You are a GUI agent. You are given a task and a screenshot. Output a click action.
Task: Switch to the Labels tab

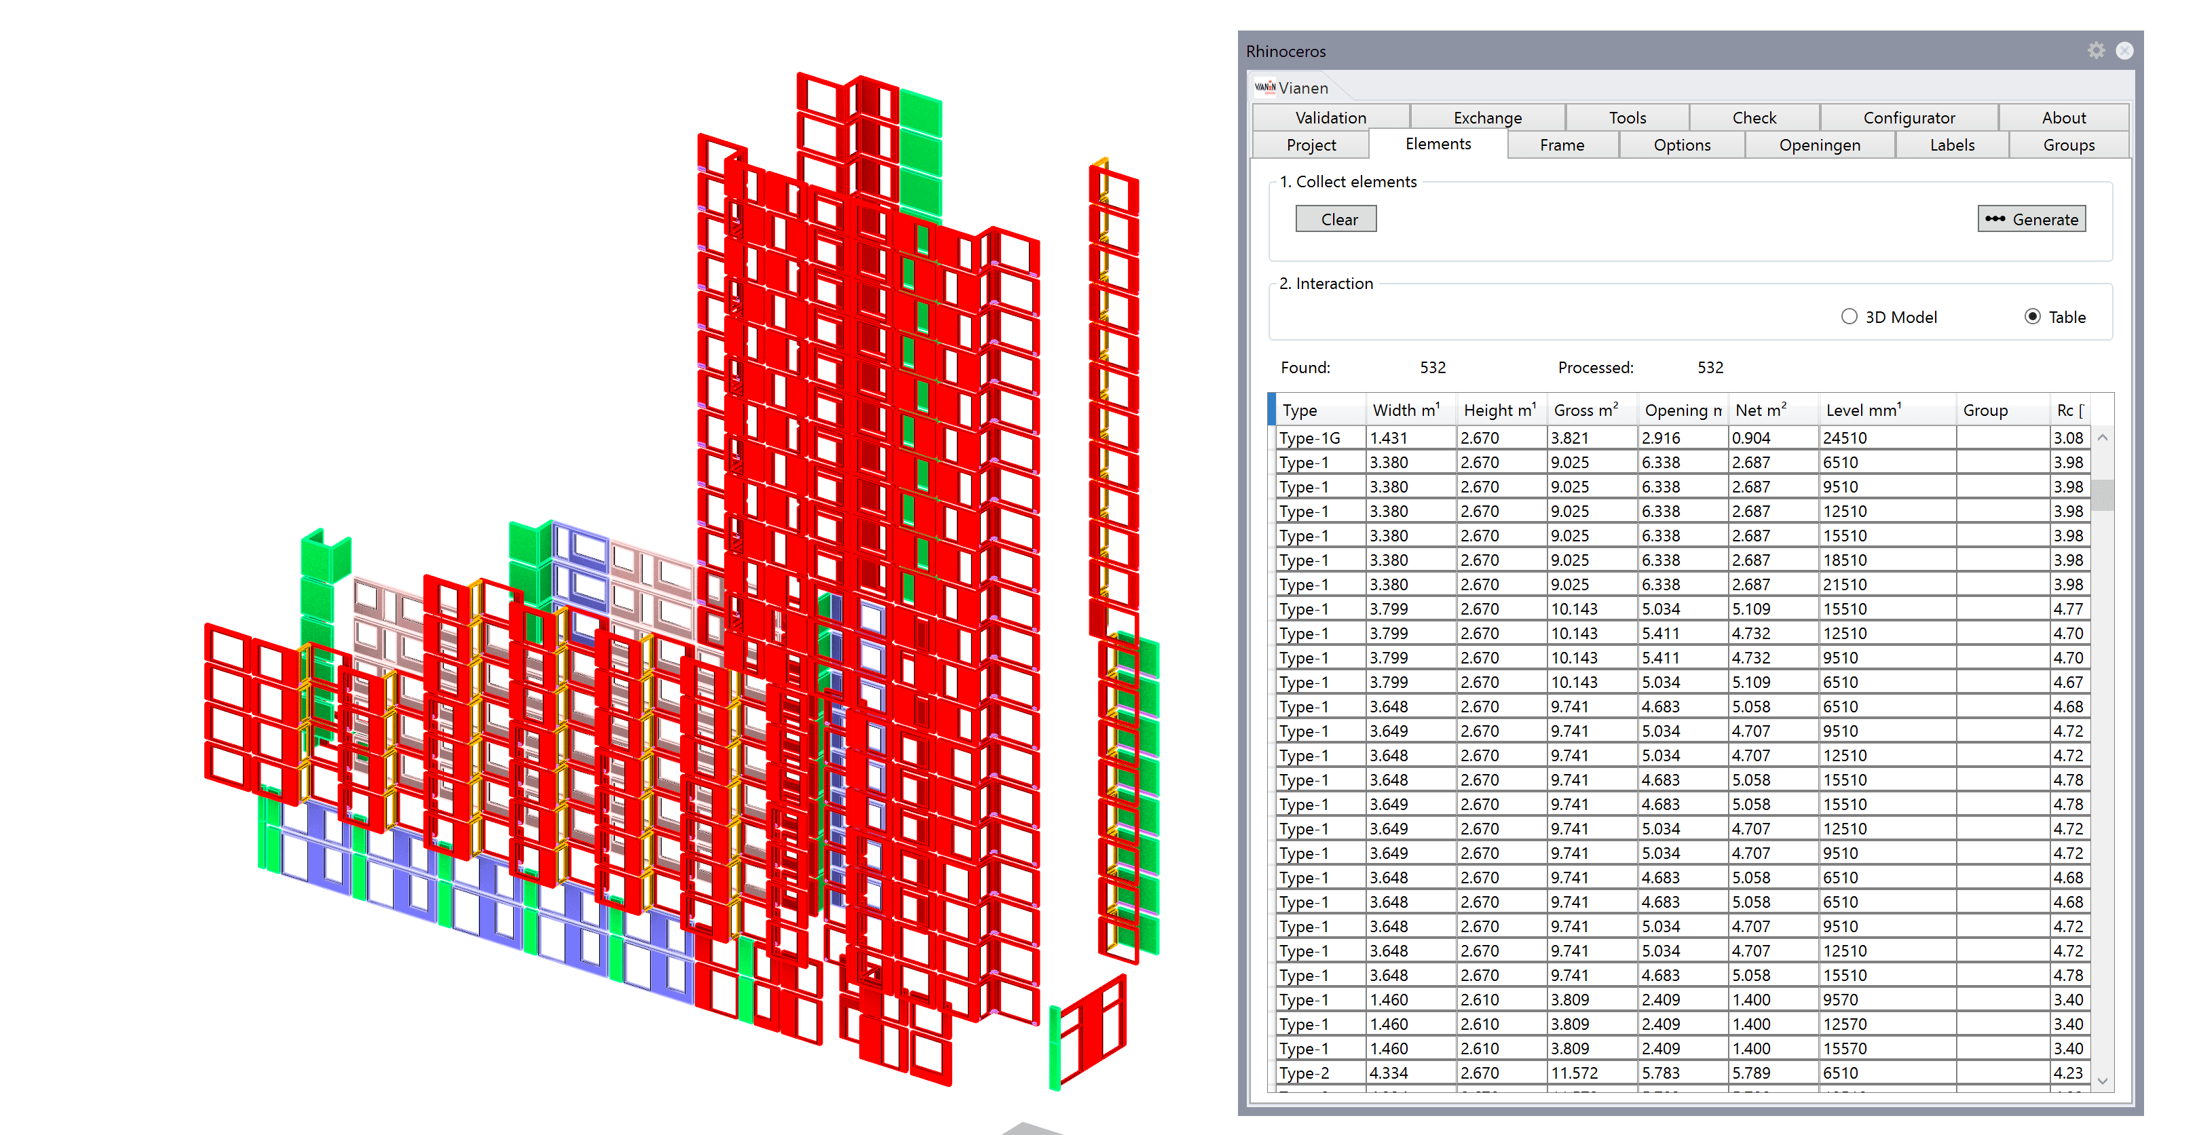pos(1951,145)
